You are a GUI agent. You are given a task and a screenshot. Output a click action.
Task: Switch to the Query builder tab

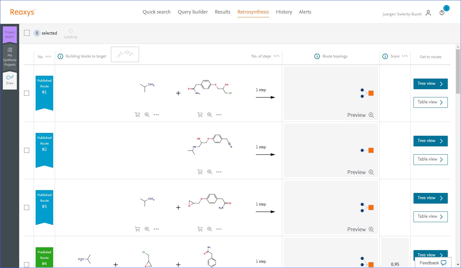pyautogui.click(x=193, y=12)
